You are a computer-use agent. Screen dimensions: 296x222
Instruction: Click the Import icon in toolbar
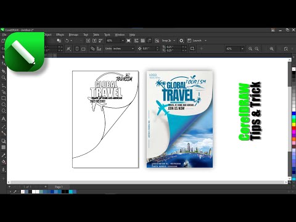click(88, 41)
